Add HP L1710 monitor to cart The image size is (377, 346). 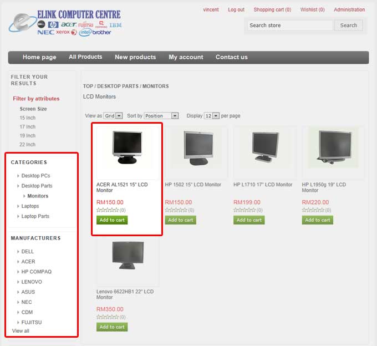pos(249,220)
